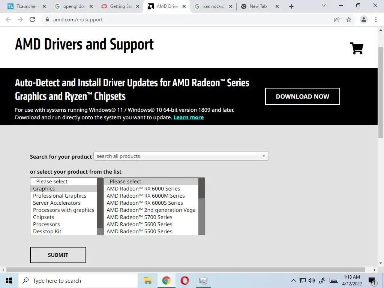Bookmark this page with the star icon
The height and width of the screenshot is (288, 384).
click(x=349, y=19)
